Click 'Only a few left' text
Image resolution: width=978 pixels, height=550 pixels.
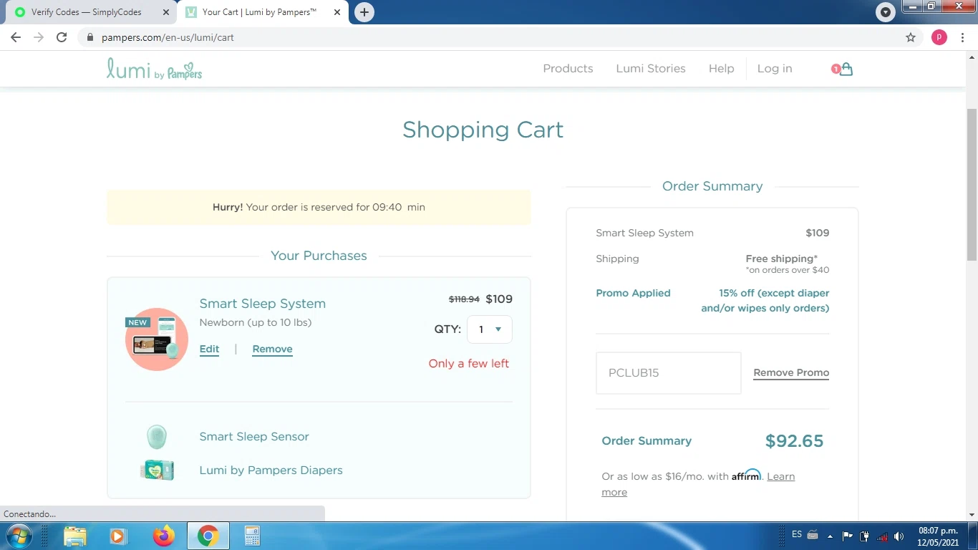click(x=468, y=364)
